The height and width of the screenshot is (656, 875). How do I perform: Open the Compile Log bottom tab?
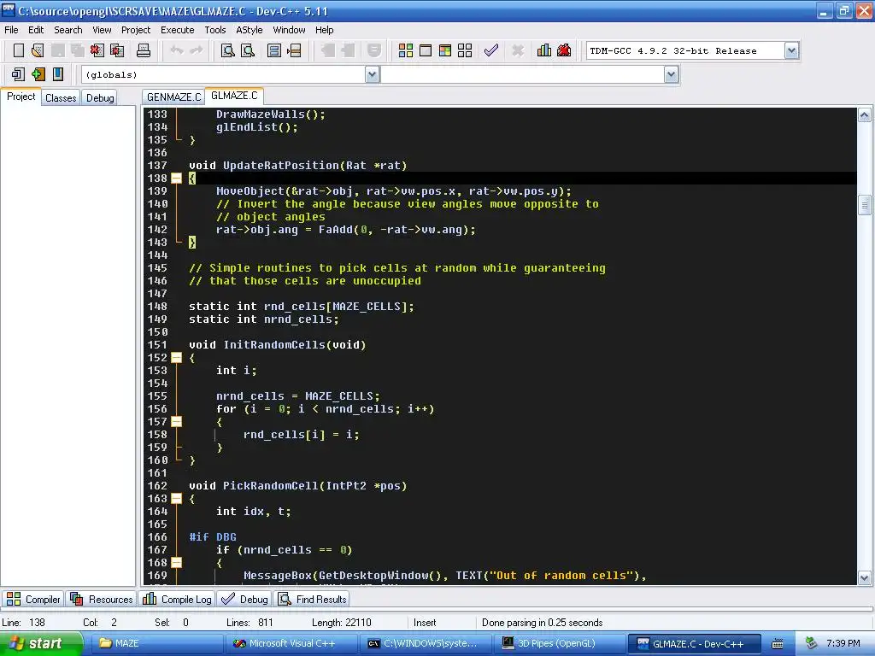[178, 599]
